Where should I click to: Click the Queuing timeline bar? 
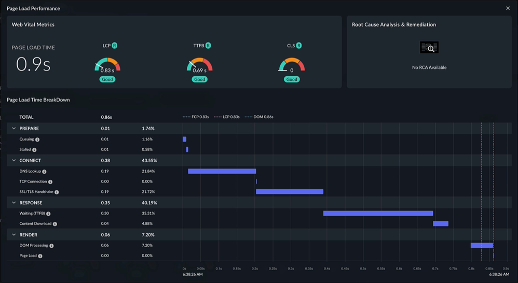[x=184, y=139]
